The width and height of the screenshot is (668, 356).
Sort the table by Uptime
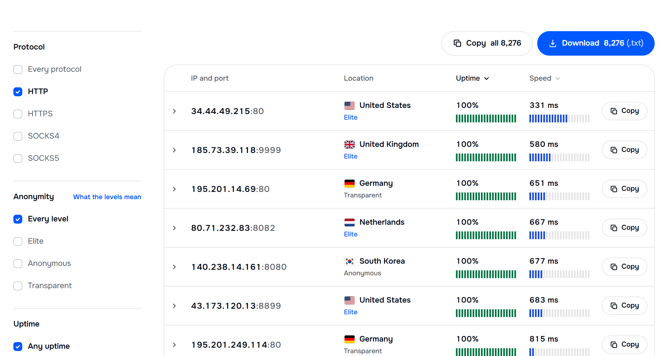[x=472, y=78]
